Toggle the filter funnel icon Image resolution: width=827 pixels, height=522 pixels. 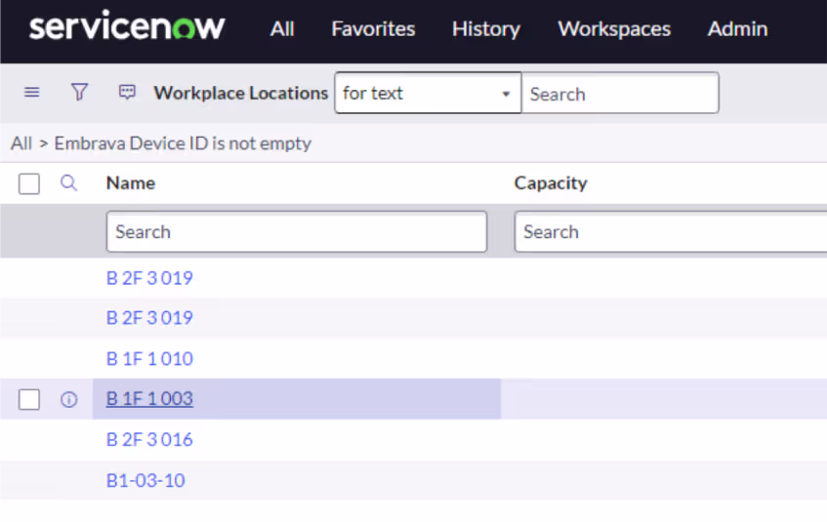pyautogui.click(x=79, y=93)
